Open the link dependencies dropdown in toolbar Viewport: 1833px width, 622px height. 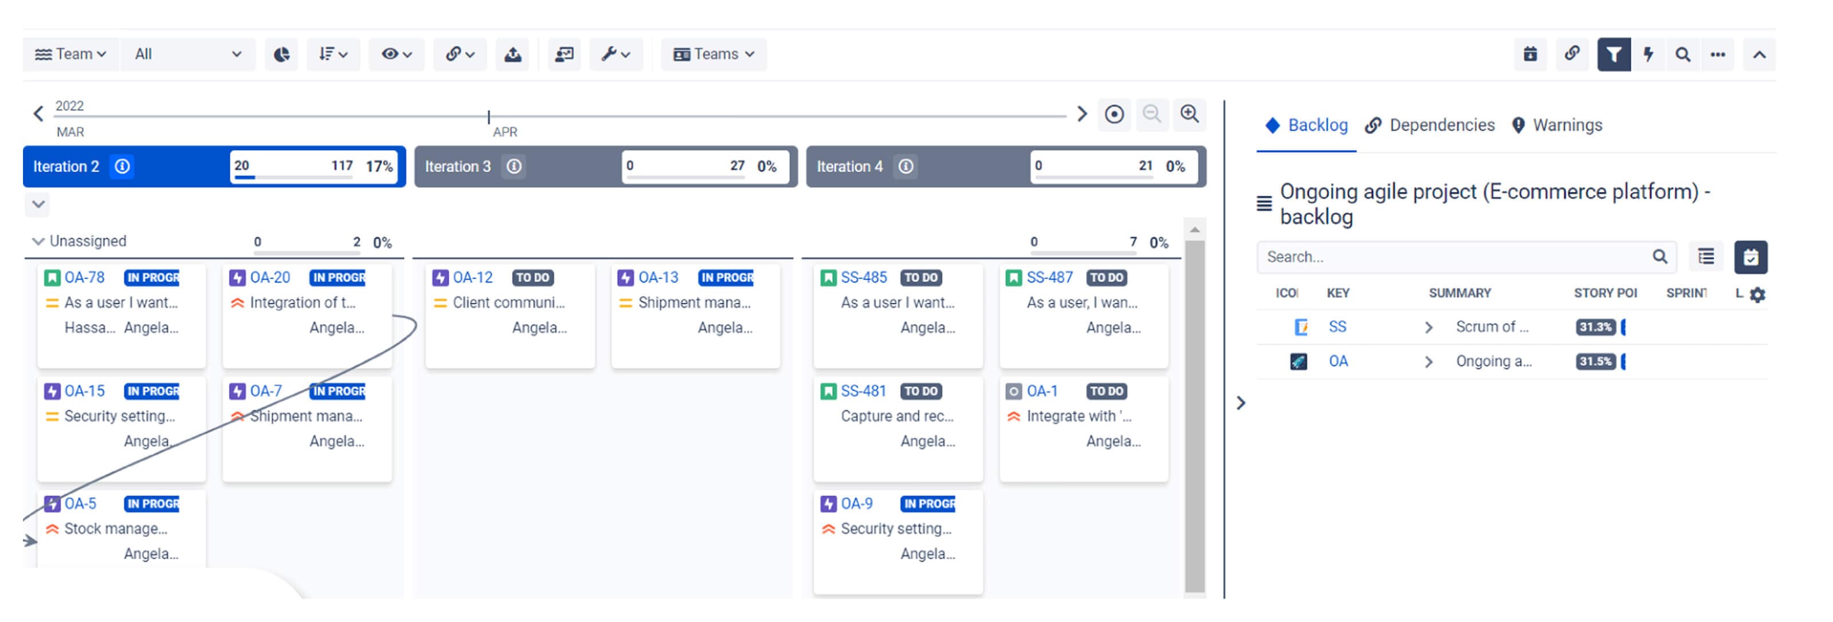coord(459,54)
